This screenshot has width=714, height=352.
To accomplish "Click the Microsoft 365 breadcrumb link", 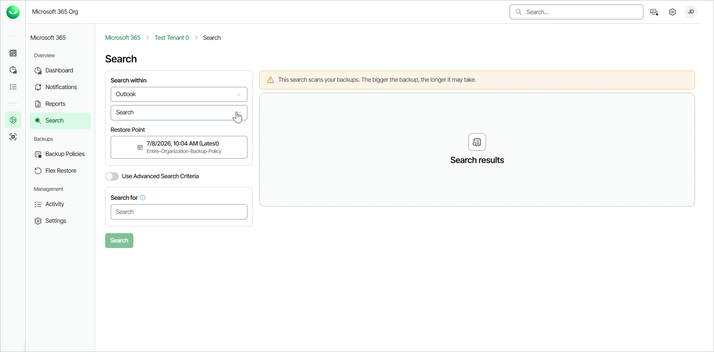I will pos(123,38).
